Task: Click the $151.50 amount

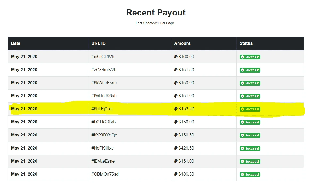Action: pyautogui.click(x=186, y=70)
